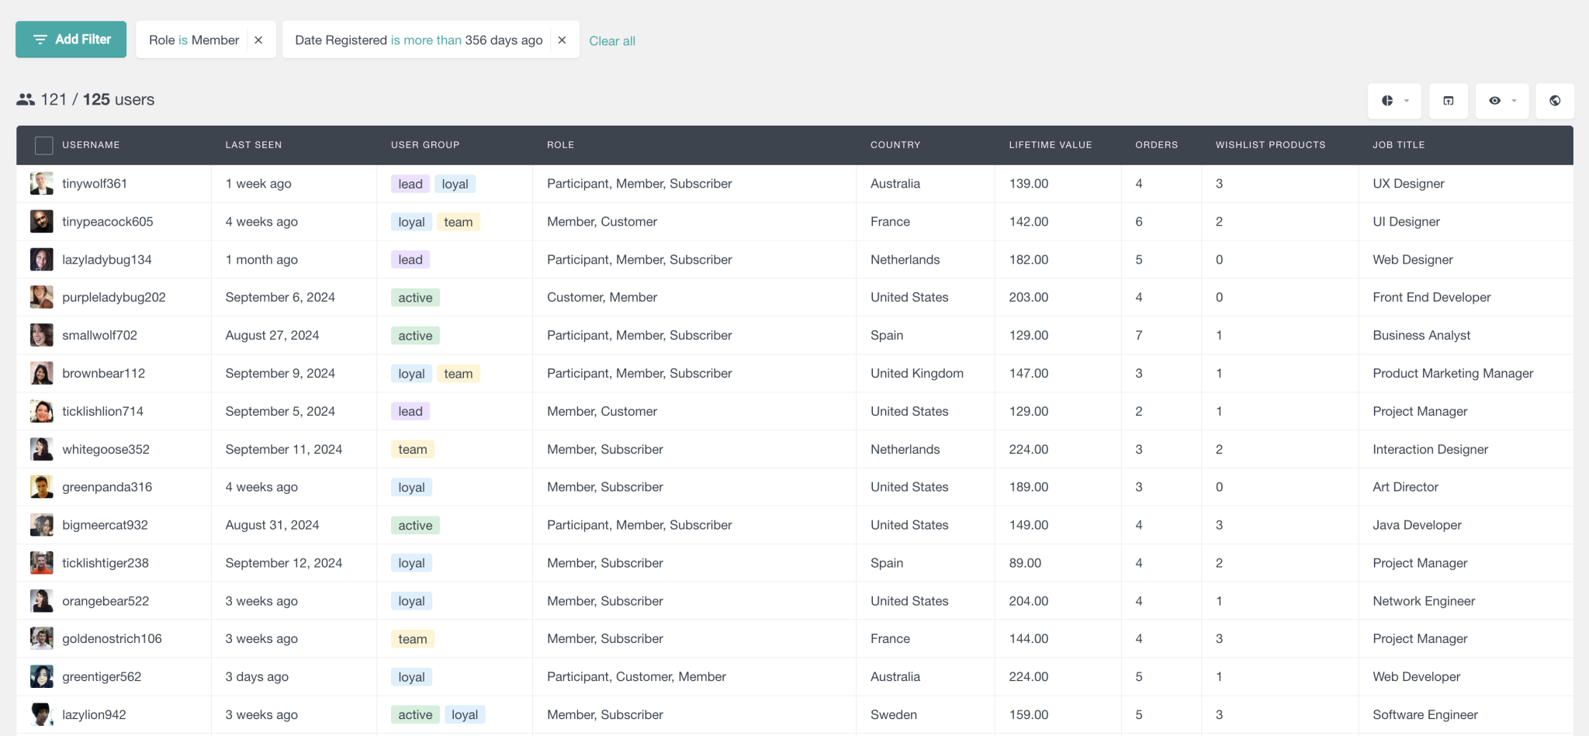The width and height of the screenshot is (1589, 736).
Task: Click orangebear522 avatar thumbnail
Action: (x=42, y=601)
